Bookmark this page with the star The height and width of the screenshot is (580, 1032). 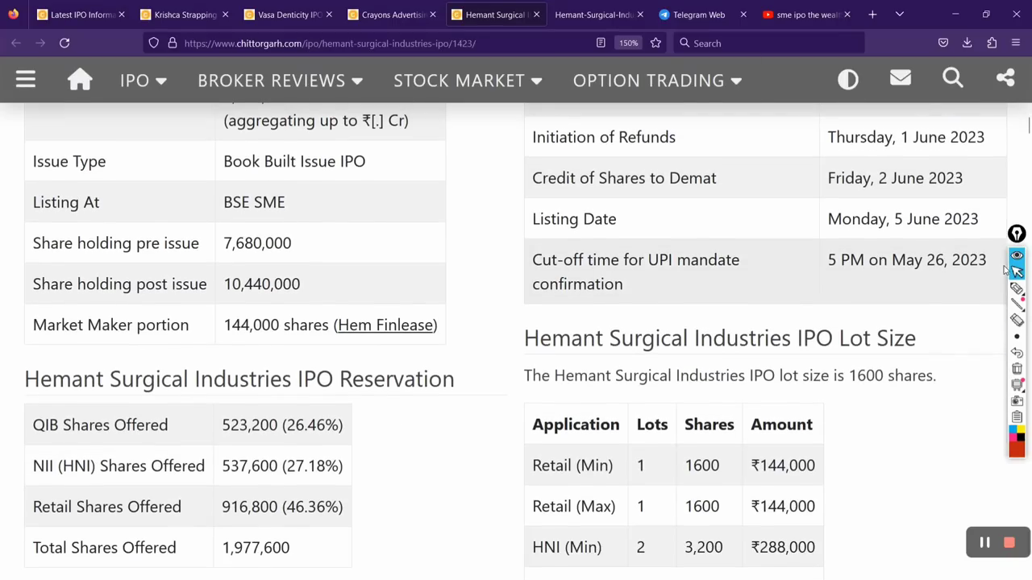pyautogui.click(x=655, y=43)
